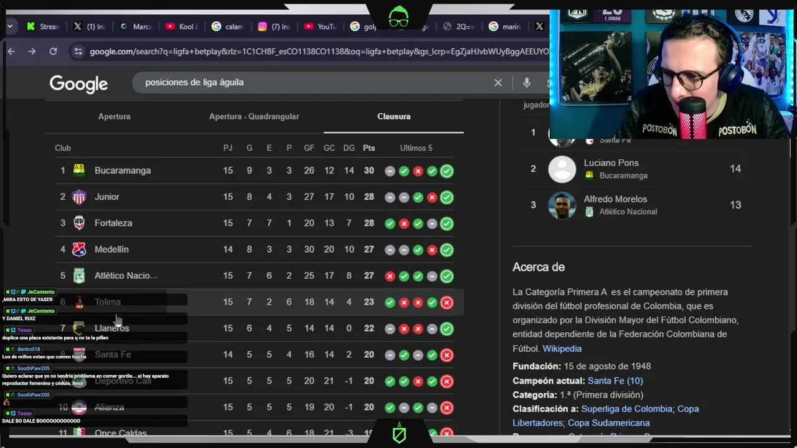
Task: Click Alfredo Morelos player photo
Action: pos(562,205)
